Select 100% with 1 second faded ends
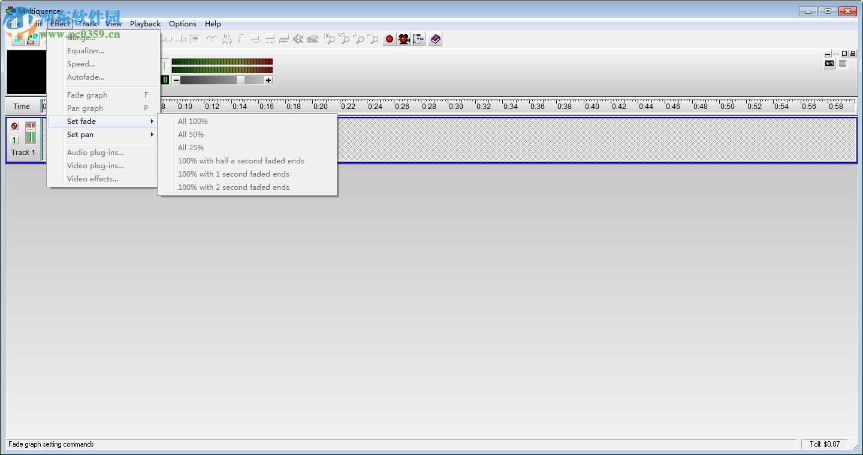This screenshot has width=863, height=455. tap(247, 174)
